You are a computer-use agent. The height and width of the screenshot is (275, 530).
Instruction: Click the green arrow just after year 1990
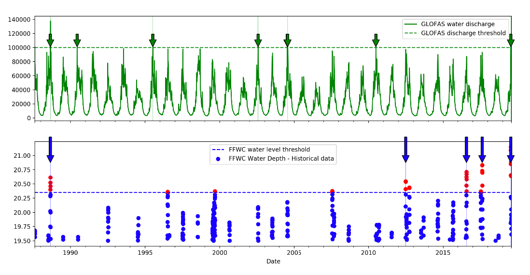click(77, 41)
